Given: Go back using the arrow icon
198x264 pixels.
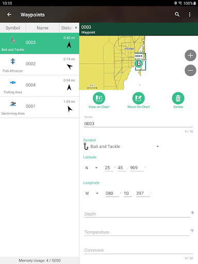Looking at the screenshot, I should (x=9, y=14).
